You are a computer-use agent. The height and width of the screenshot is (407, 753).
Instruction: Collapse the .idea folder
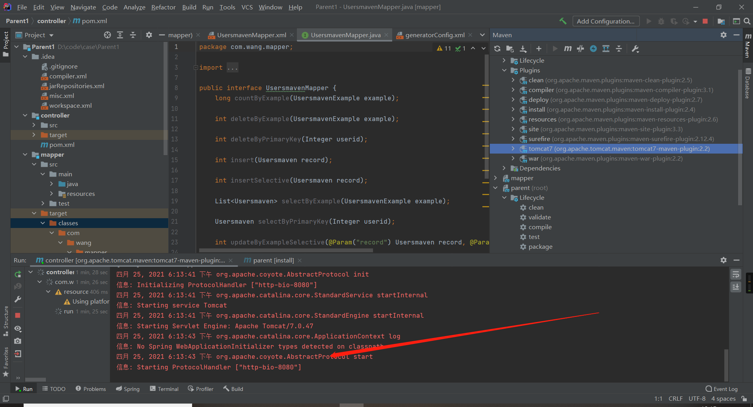25,56
